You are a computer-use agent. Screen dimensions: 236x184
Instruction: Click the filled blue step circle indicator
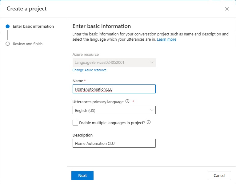point(8,27)
